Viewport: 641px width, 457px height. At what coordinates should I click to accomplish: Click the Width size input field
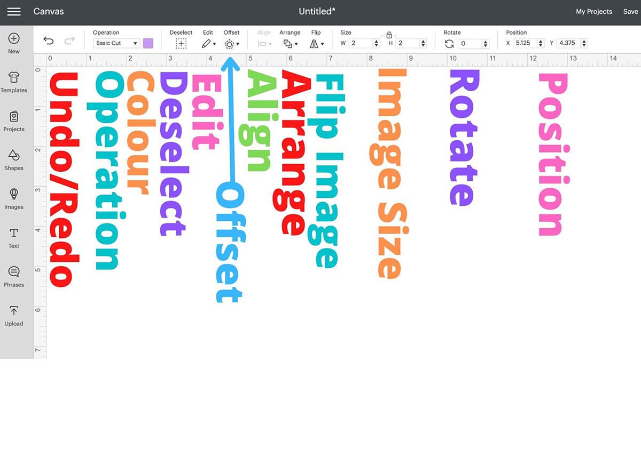(x=361, y=43)
